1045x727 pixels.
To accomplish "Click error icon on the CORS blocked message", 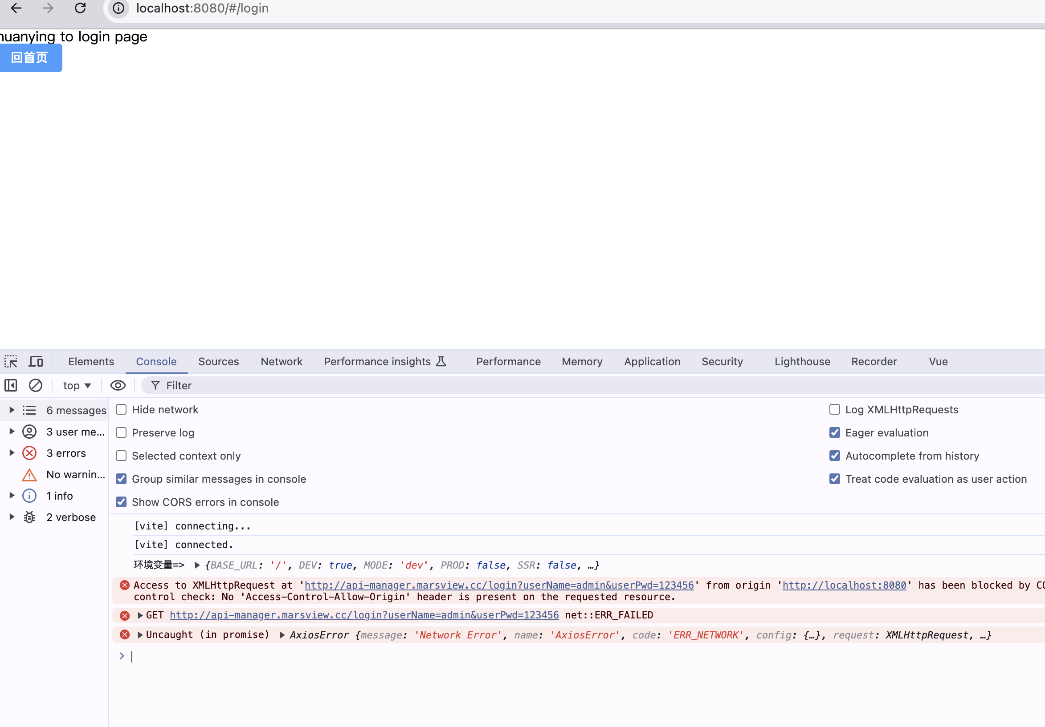I will (125, 586).
